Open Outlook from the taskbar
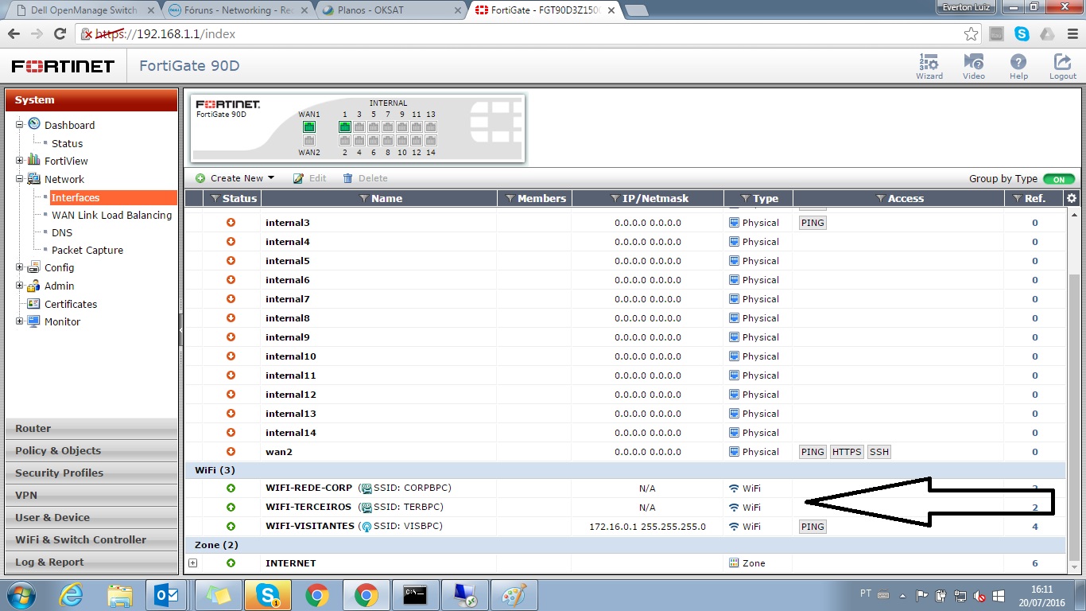Image resolution: width=1086 pixels, height=611 pixels. point(167,595)
